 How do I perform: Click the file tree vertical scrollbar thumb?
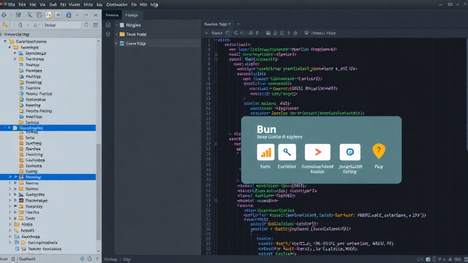click(99, 192)
